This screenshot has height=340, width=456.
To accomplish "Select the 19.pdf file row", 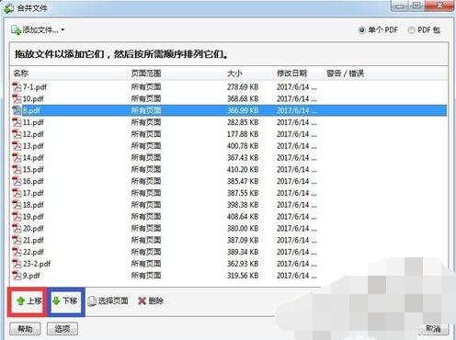I will point(229,217).
